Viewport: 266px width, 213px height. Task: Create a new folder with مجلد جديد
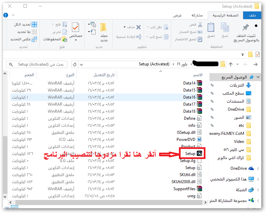(x=104, y=32)
